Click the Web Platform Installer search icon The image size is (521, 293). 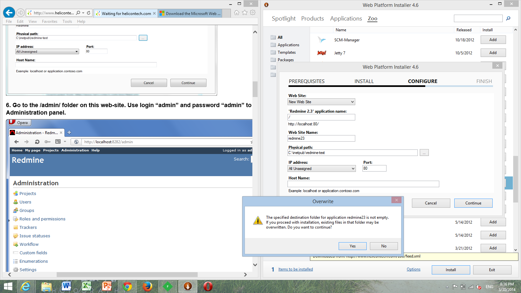pos(508,19)
